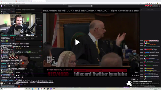Open the Windows Start menu
Image resolution: width=161 pixels, height=90 pixels.
[x=2, y=89]
